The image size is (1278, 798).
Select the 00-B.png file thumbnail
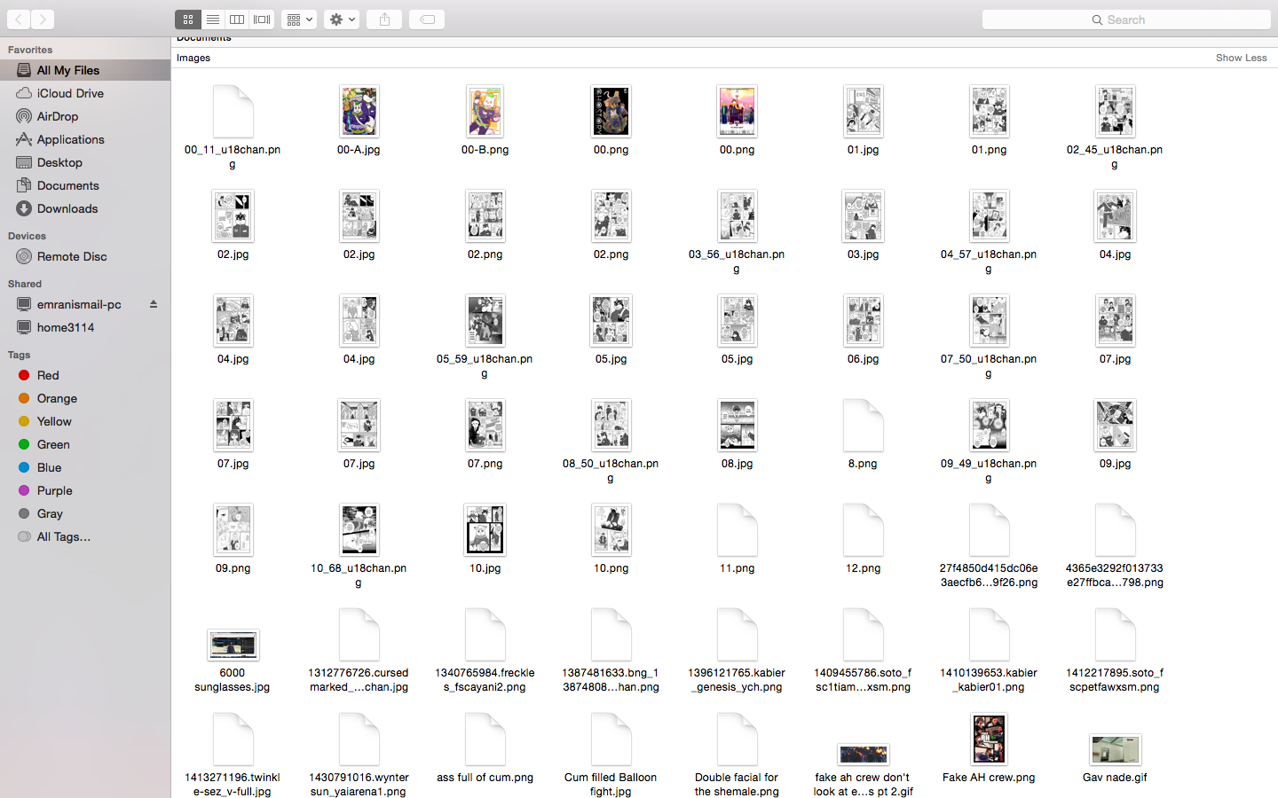click(x=485, y=111)
